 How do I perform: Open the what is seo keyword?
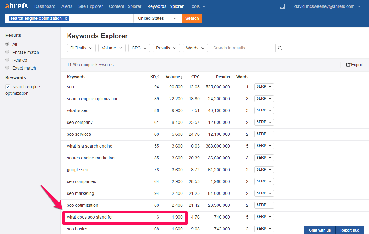click(78, 110)
